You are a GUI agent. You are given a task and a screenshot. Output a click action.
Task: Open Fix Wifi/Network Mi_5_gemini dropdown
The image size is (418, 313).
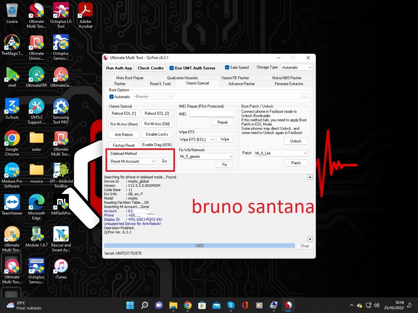(206, 156)
